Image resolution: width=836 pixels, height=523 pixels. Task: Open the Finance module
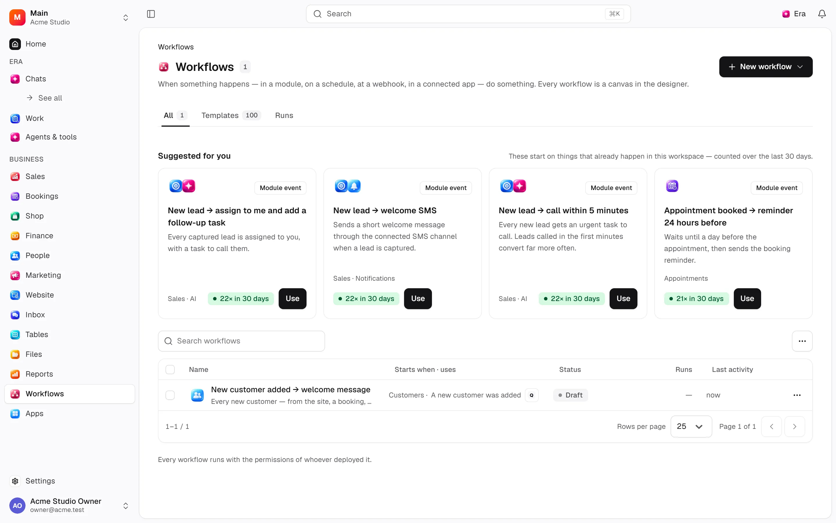pos(69,236)
